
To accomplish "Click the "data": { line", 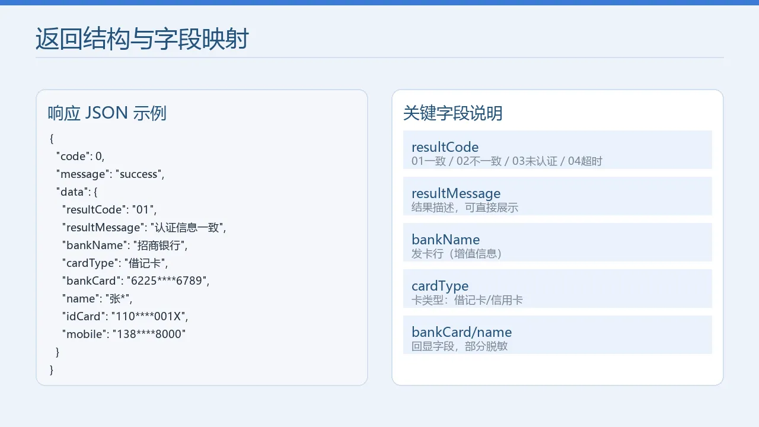I will pyautogui.click(x=76, y=192).
